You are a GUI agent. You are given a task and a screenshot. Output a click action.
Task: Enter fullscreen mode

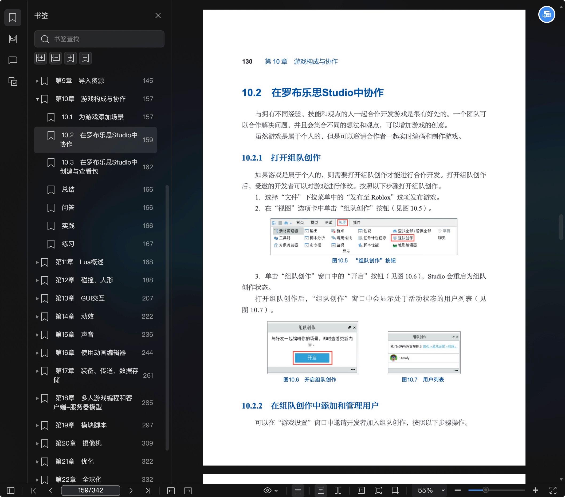tap(553, 491)
